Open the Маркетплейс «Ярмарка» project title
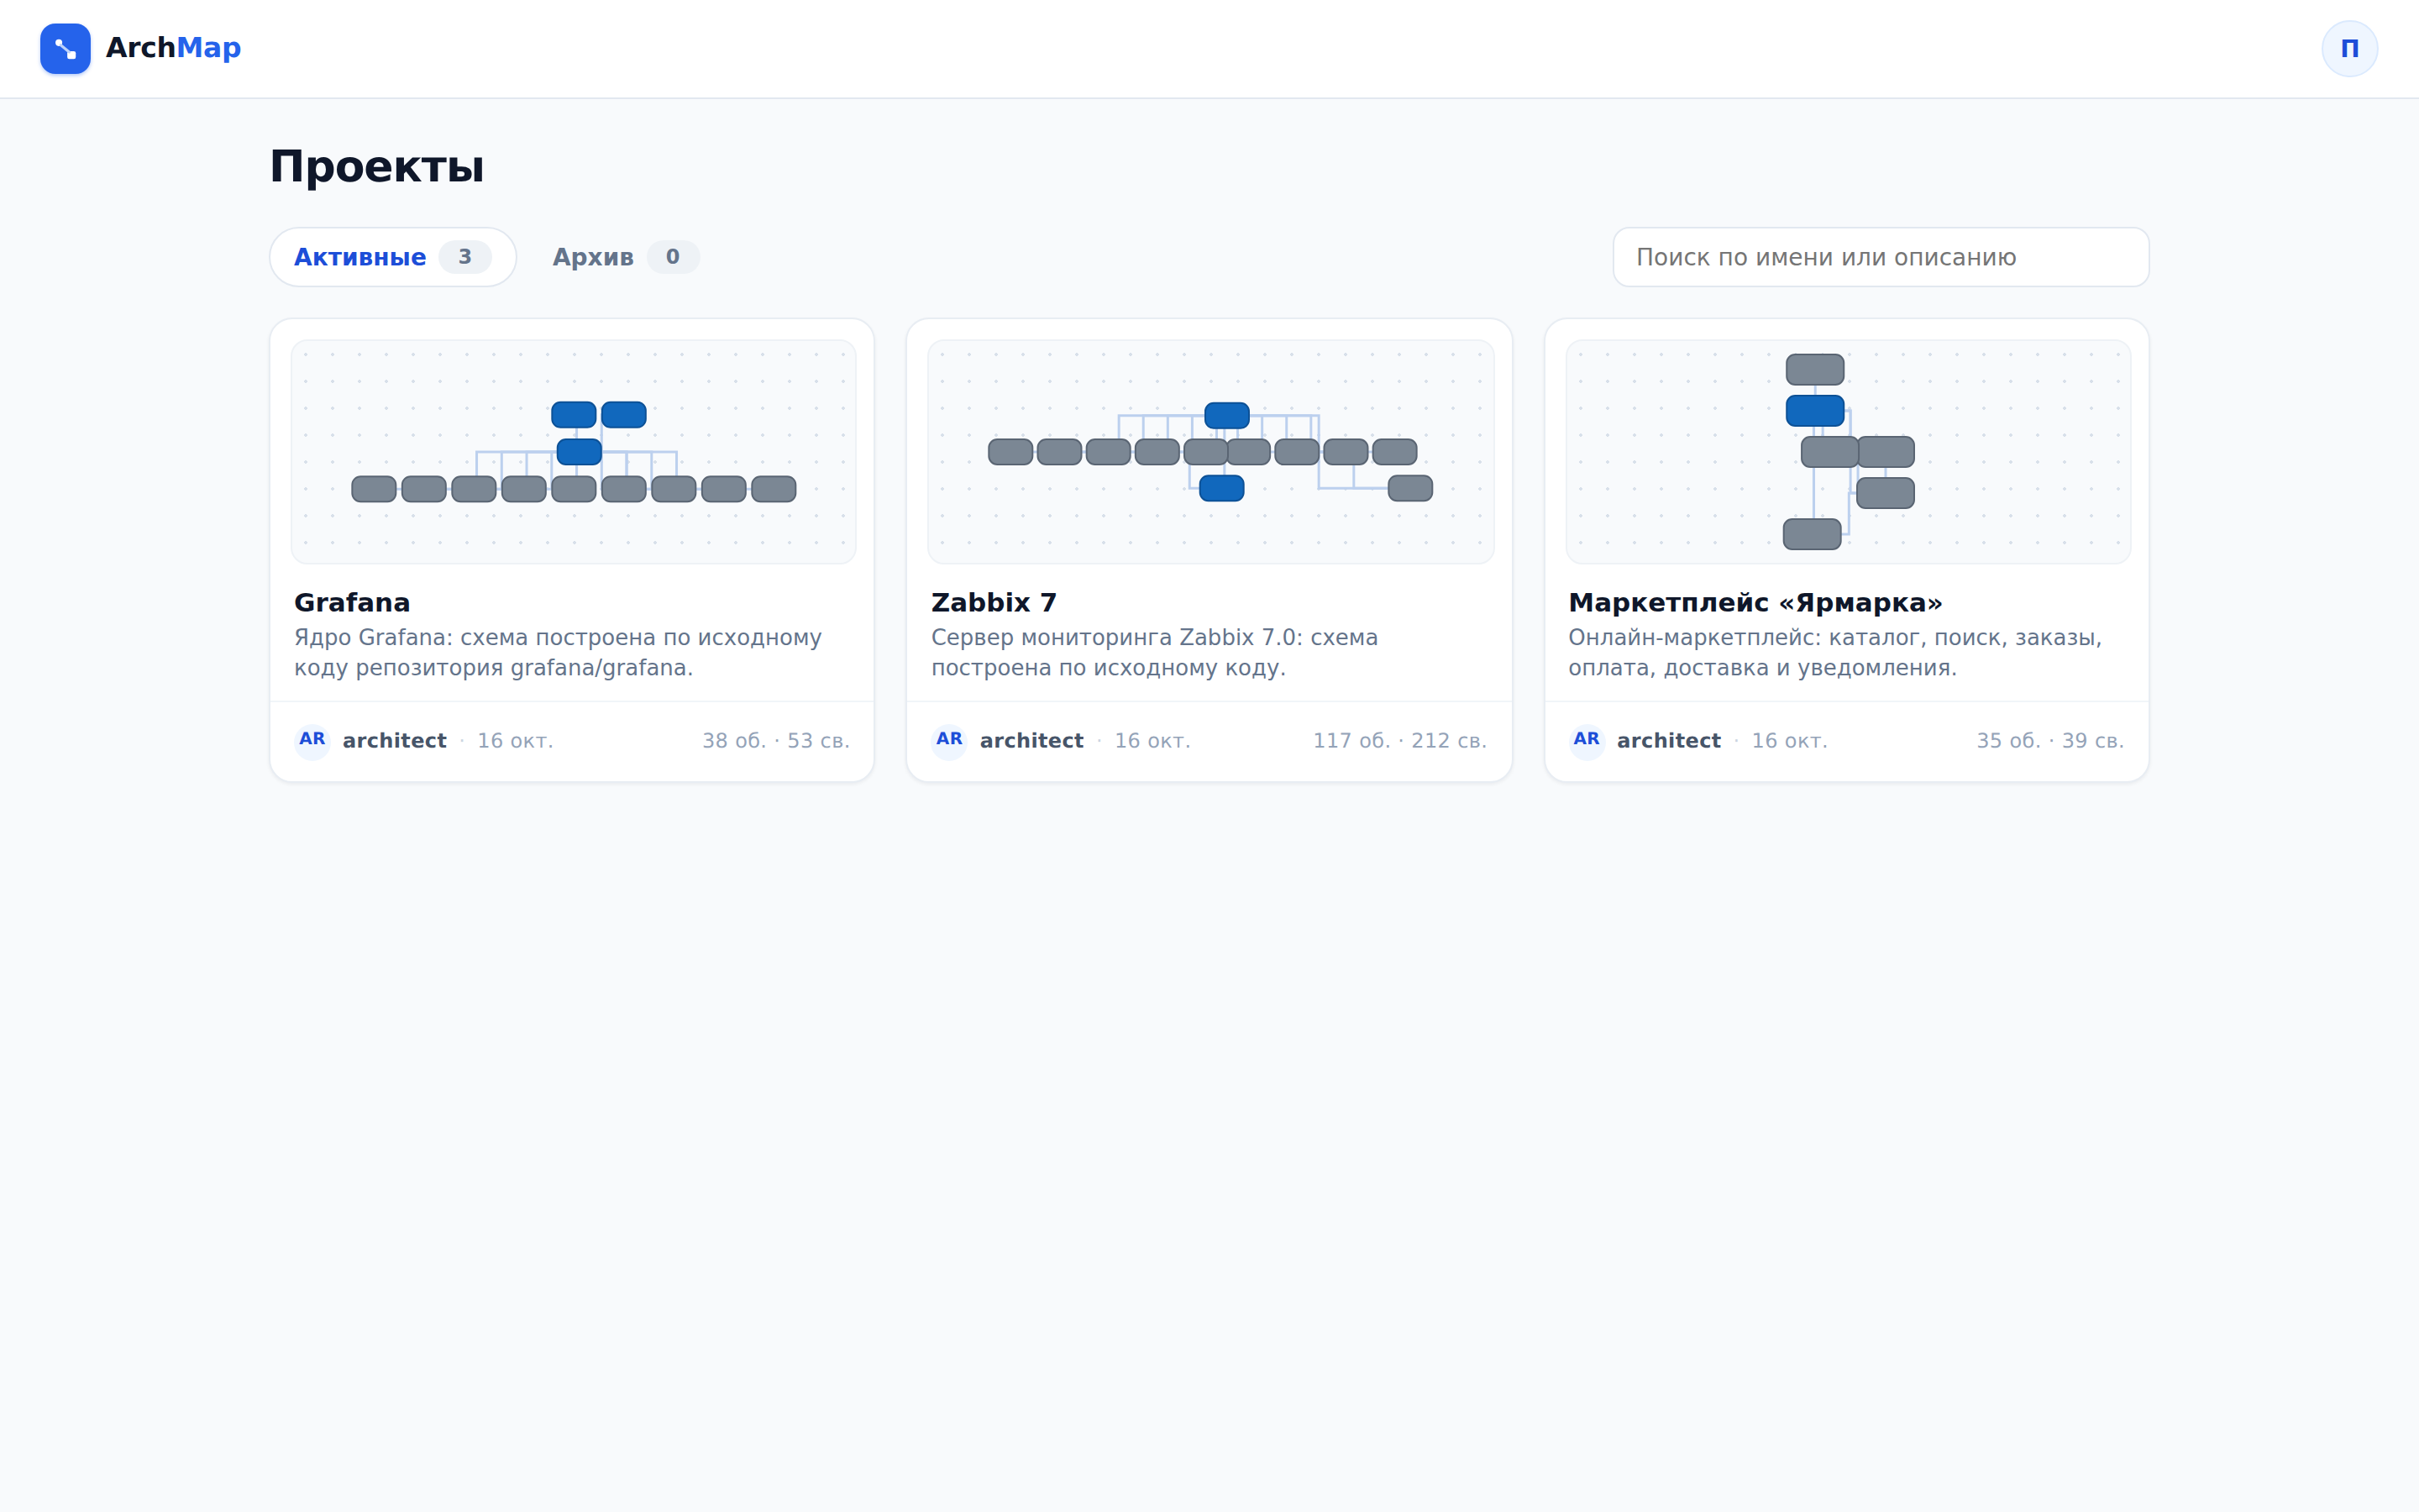The width and height of the screenshot is (2419, 1512). (1755, 602)
